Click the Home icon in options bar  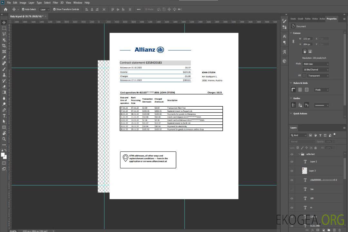coord(5,9)
